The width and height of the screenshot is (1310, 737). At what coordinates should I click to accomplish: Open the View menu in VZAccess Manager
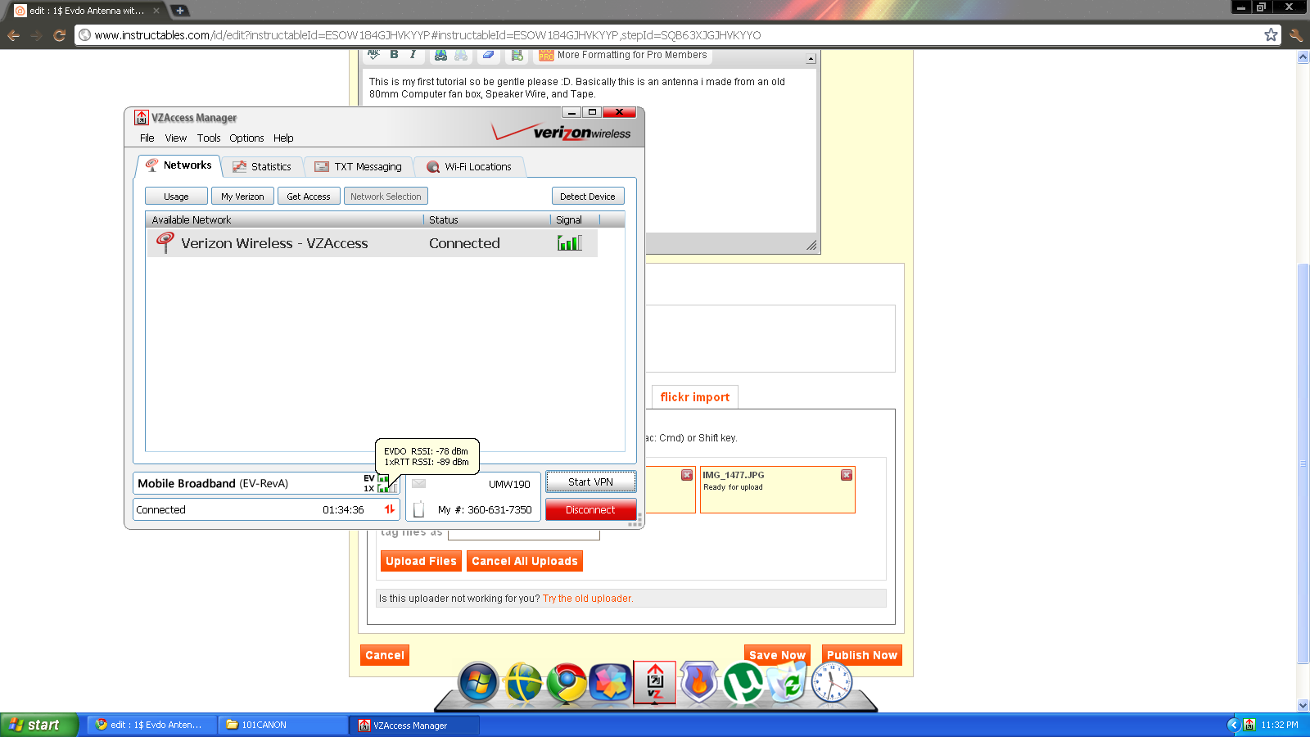tap(176, 138)
